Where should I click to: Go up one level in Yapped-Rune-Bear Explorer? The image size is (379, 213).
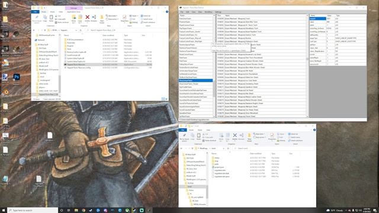click(45, 30)
